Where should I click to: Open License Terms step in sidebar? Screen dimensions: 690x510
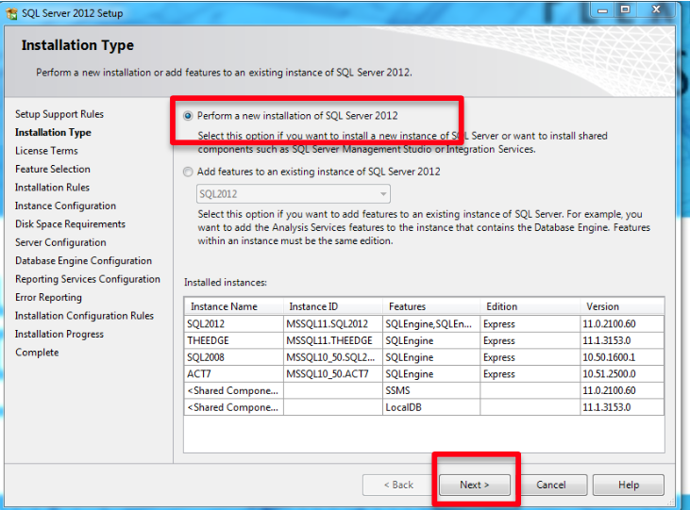point(46,151)
